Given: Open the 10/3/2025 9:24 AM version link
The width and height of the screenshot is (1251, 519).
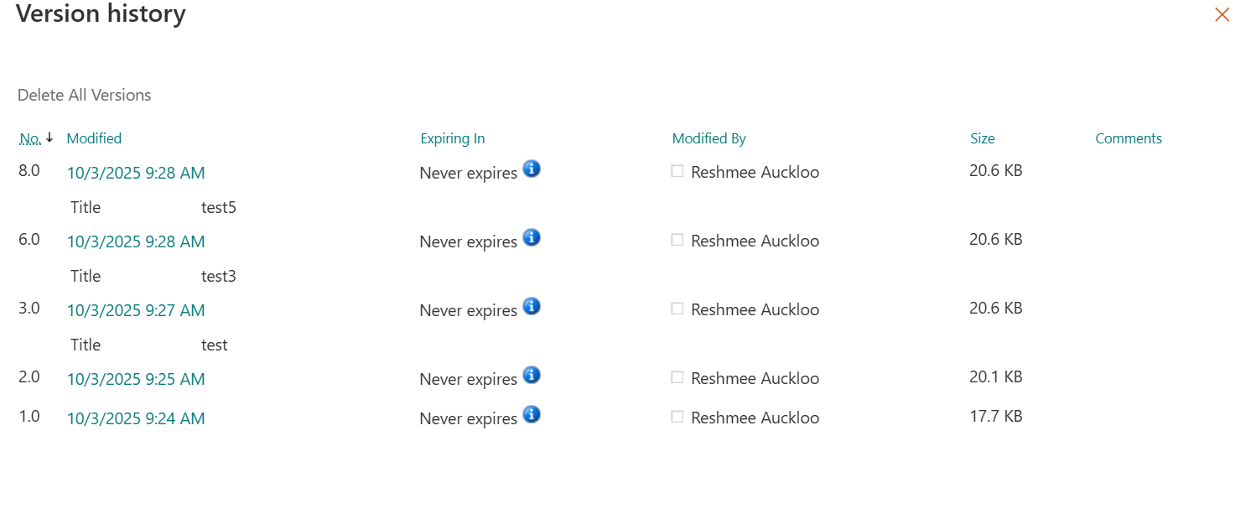Looking at the screenshot, I should (x=136, y=418).
